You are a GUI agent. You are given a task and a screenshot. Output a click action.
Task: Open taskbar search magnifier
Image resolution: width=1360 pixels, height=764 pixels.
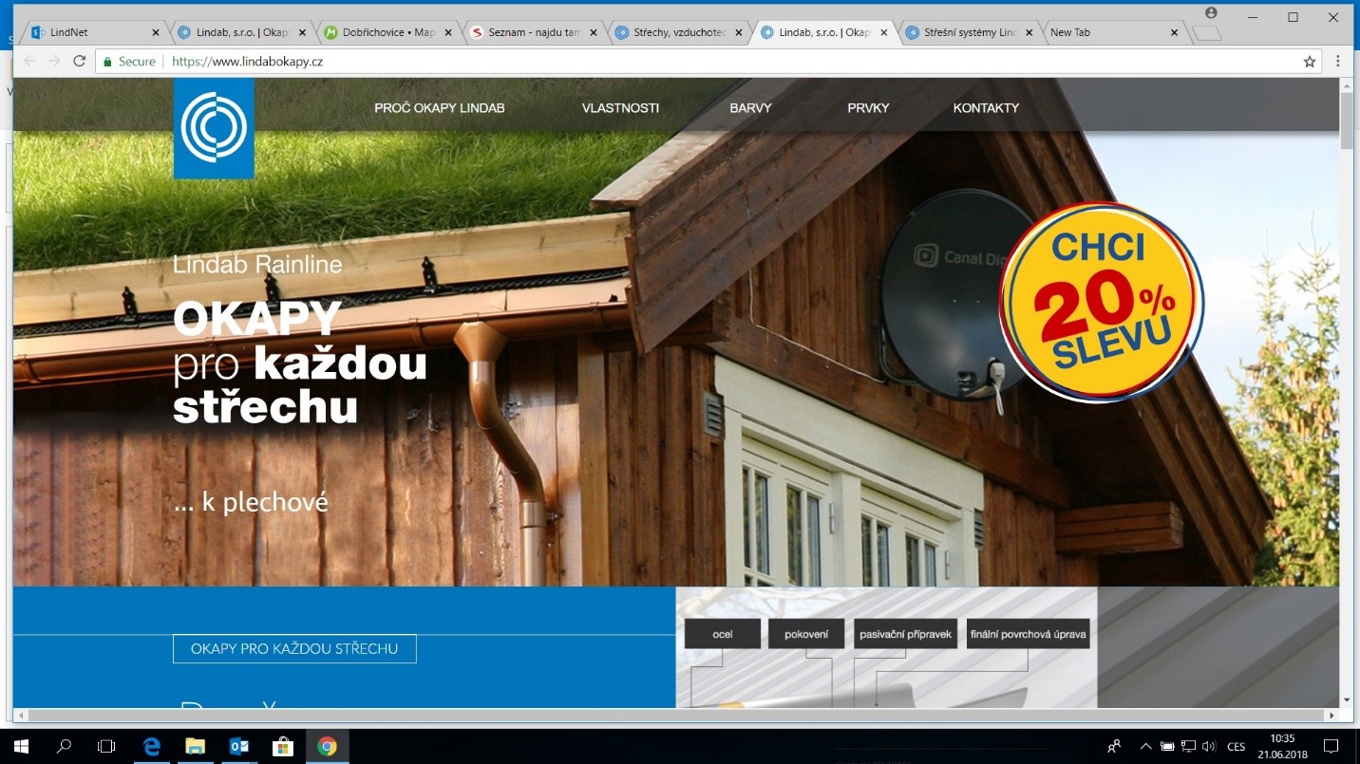pyautogui.click(x=64, y=747)
